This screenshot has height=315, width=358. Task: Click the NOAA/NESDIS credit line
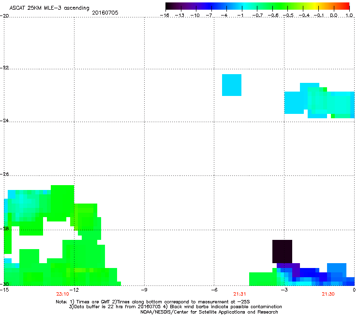pyautogui.click(x=209, y=312)
